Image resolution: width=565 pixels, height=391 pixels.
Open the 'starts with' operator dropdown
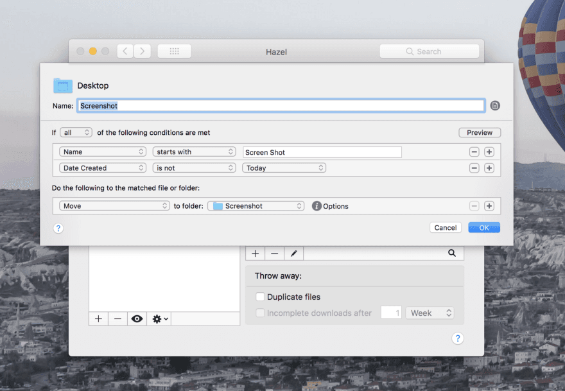195,152
